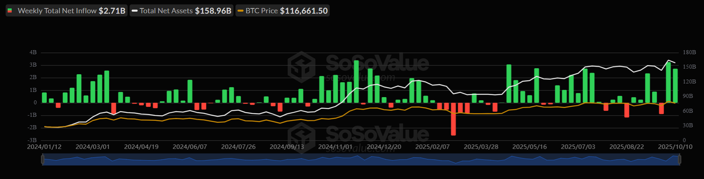
Task: Click the white line Total Net Assets icon
Action: 135,11
